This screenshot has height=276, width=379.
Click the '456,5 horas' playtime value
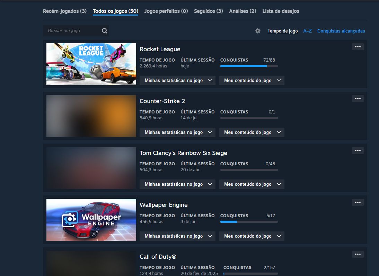(x=151, y=221)
